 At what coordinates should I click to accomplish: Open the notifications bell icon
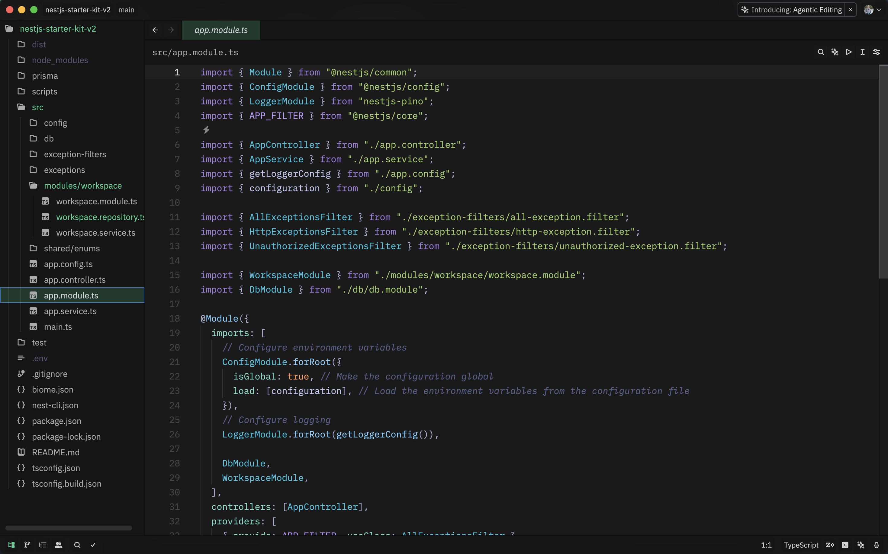[x=876, y=545]
